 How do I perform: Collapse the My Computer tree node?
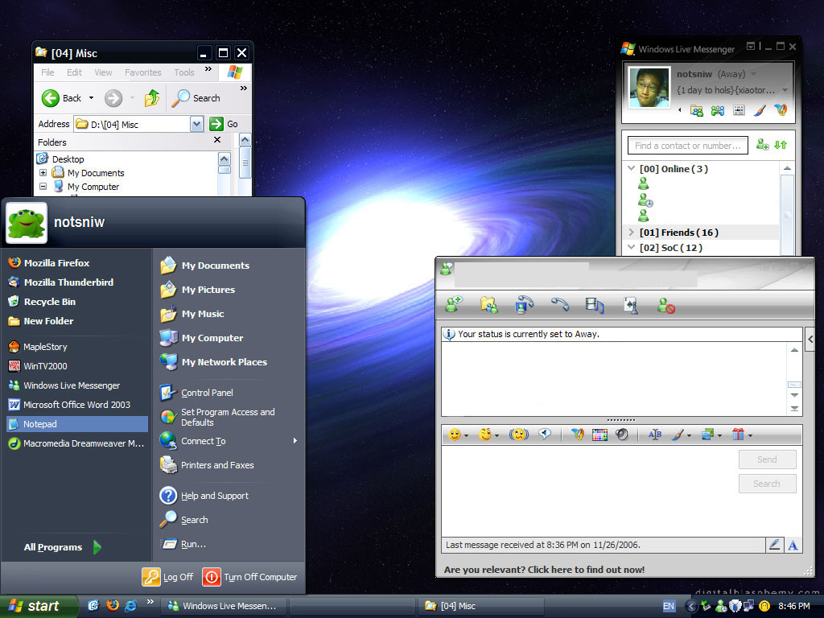pos(43,186)
